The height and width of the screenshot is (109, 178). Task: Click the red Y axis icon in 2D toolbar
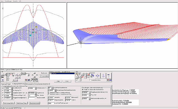[x=11, y=74]
